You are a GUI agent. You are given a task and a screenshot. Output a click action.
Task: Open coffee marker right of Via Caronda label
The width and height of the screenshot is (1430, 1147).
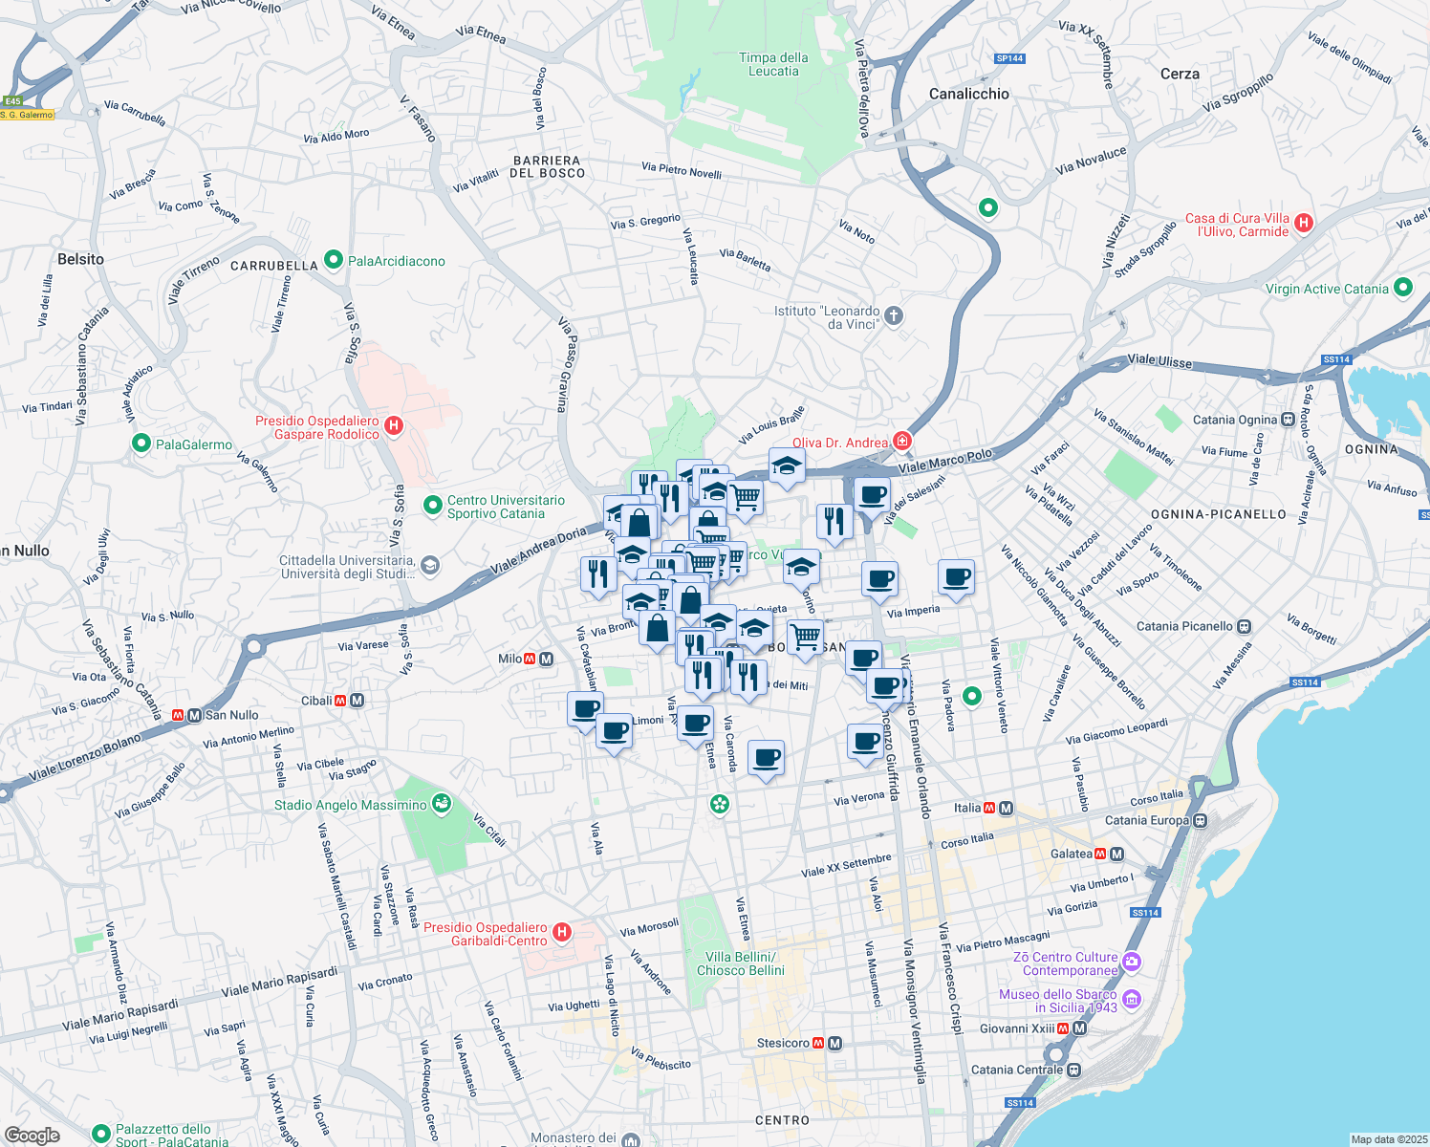click(766, 761)
